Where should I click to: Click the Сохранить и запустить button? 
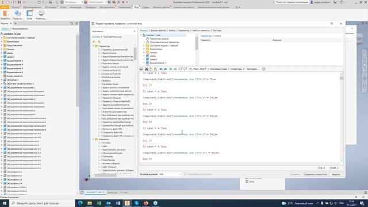tap(315, 174)
